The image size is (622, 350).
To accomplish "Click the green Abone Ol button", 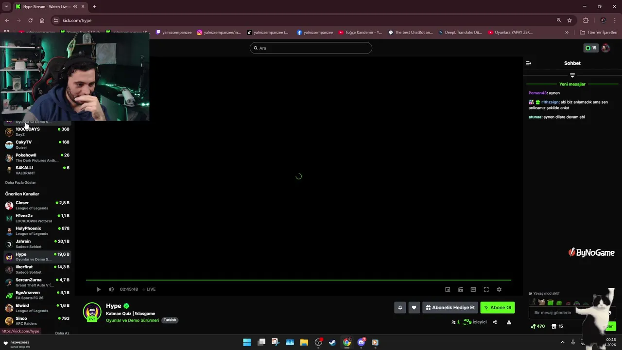I will 497,307.
